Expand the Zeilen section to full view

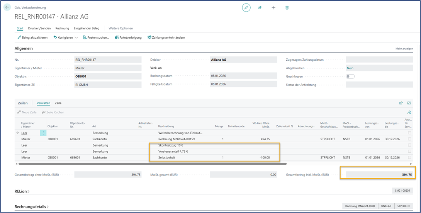point(409,103)
